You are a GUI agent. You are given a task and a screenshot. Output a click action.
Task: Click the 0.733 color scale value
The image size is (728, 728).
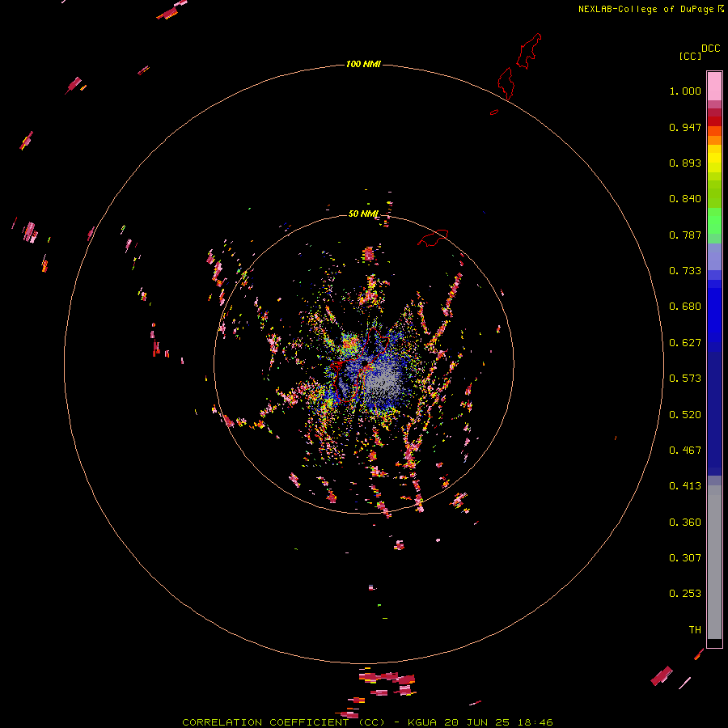pyautogui.click(x=685, y=271)
